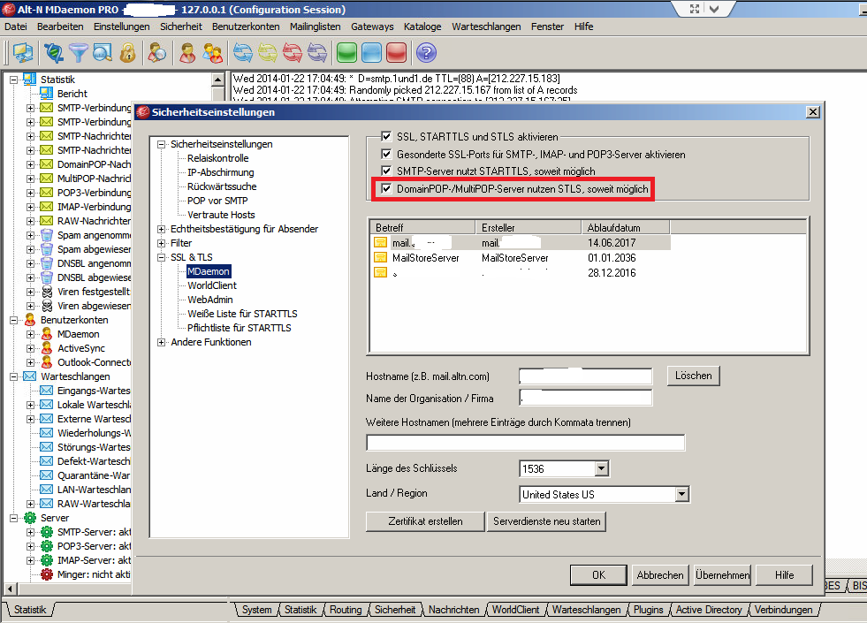Click the Weitere Hostnamen input field

tap(525, 443)
